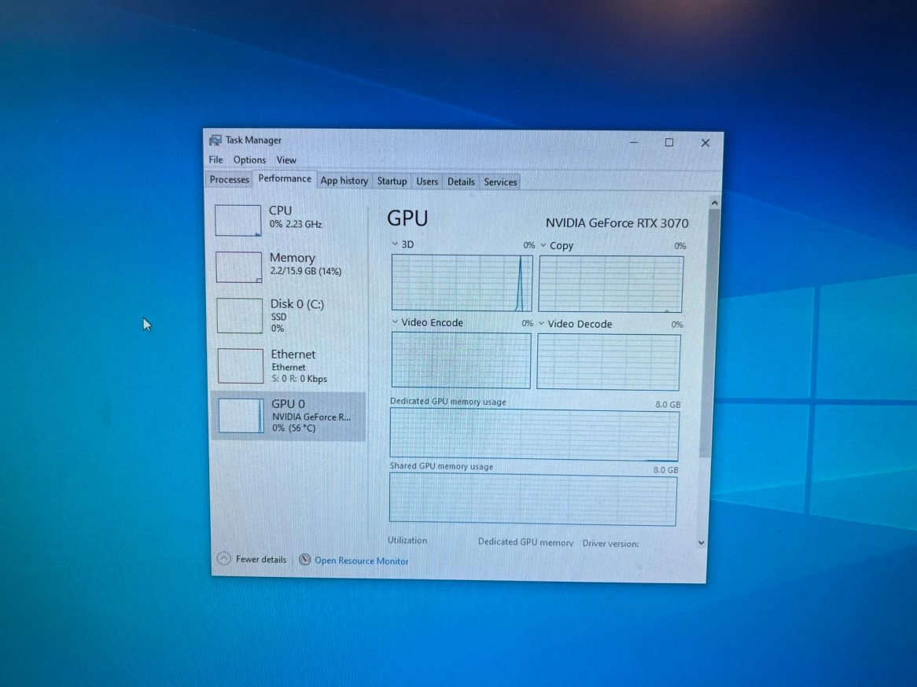Close the Task Manager window
Screen dimensions: 917x687
point(705,142)
